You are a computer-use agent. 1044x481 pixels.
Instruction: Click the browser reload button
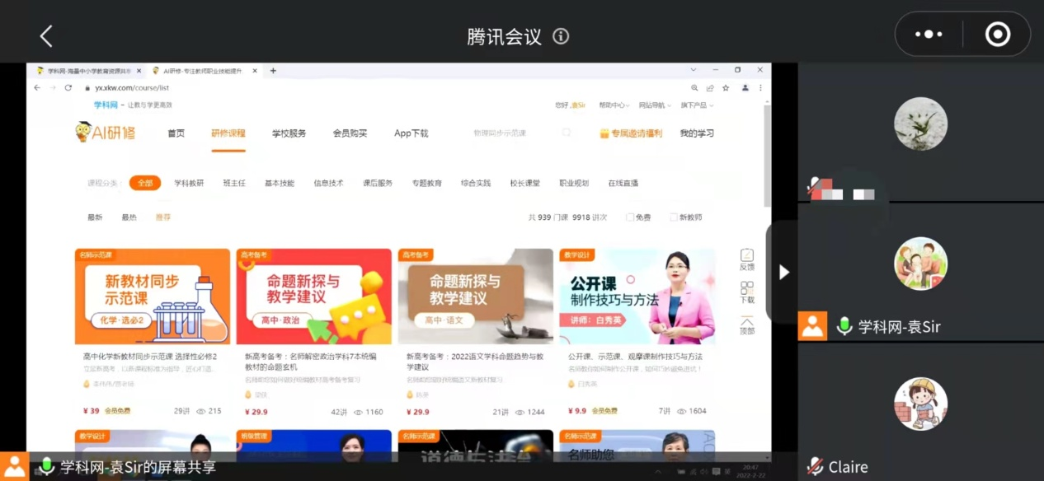pos(68,87)
